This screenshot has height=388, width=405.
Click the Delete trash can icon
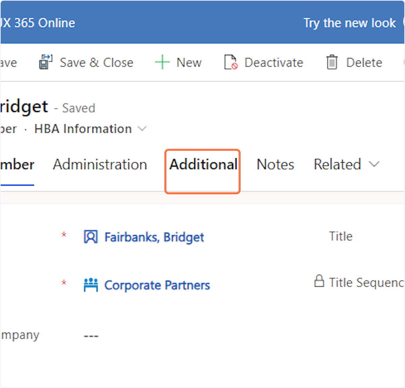point(332,62)
